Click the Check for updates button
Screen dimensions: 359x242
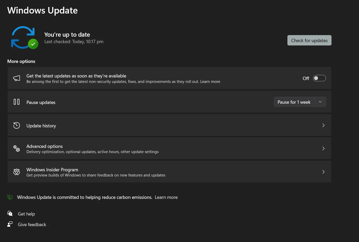[x=309, y=40]
